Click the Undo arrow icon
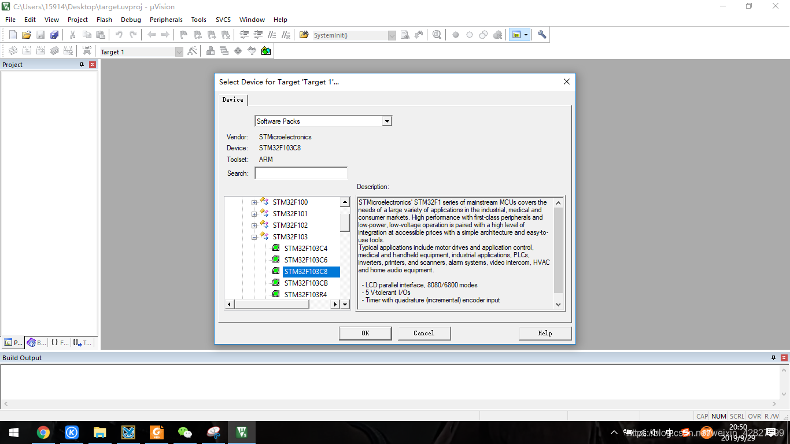This screenshot has height=444, width=790. point(119,35)
